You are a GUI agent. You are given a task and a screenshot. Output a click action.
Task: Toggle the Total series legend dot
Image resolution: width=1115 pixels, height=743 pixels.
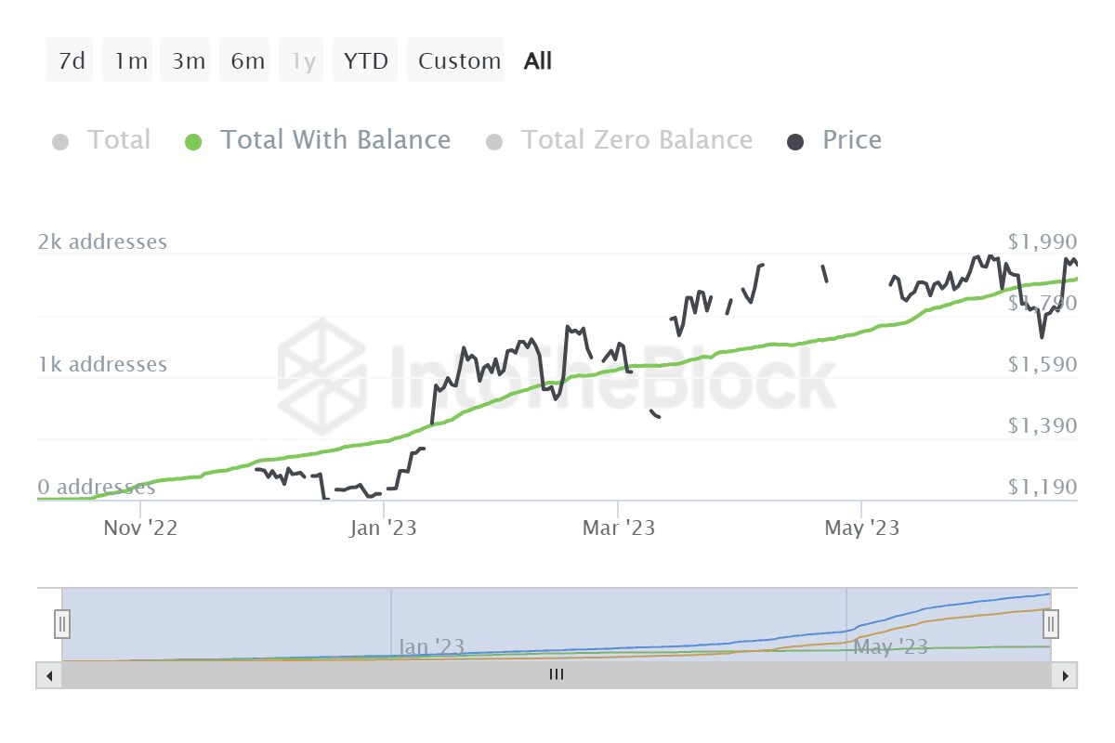click(61, 142)
